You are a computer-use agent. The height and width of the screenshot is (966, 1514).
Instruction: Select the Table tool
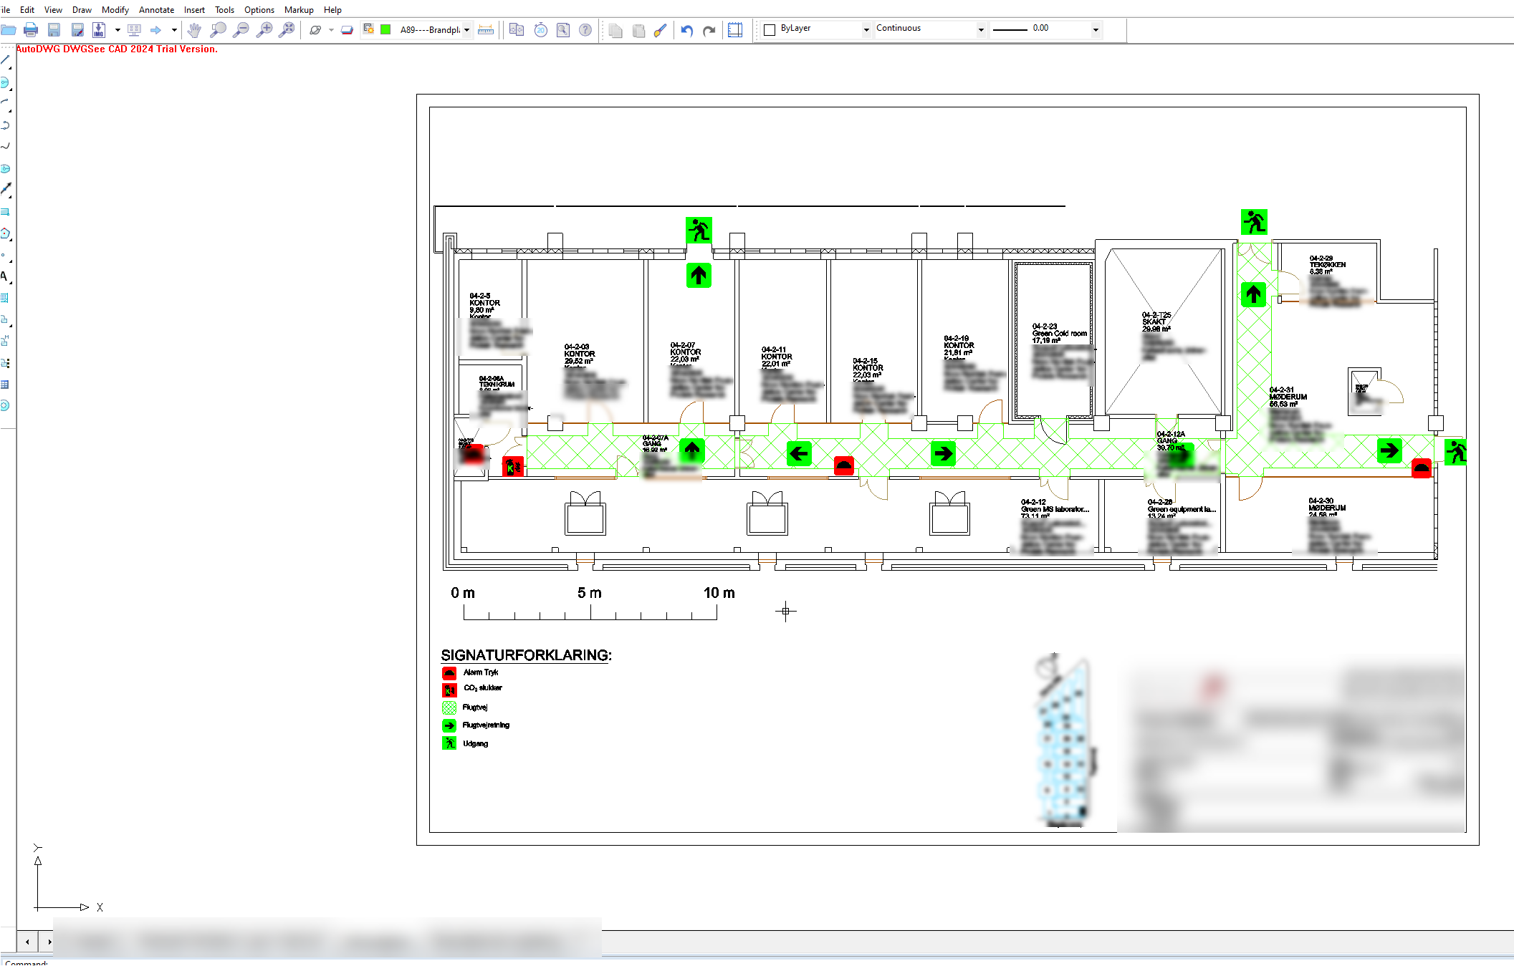click(6, 385)
